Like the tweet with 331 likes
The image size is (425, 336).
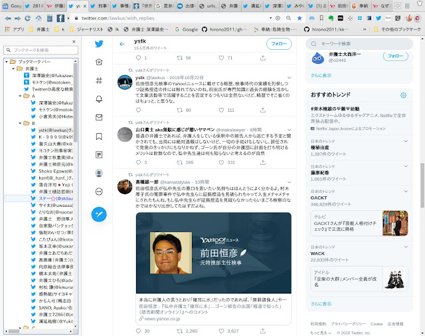(x=221, y=162)
